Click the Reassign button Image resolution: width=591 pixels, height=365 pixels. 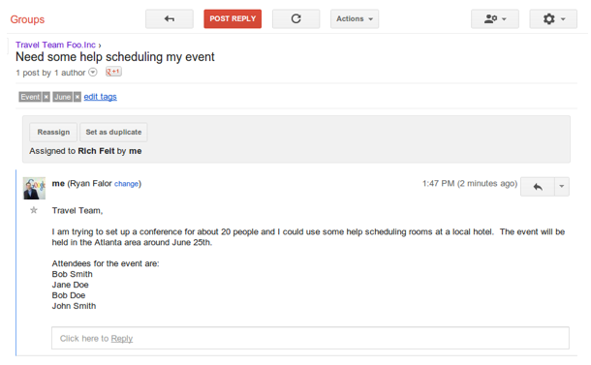[x=53, y=133]
